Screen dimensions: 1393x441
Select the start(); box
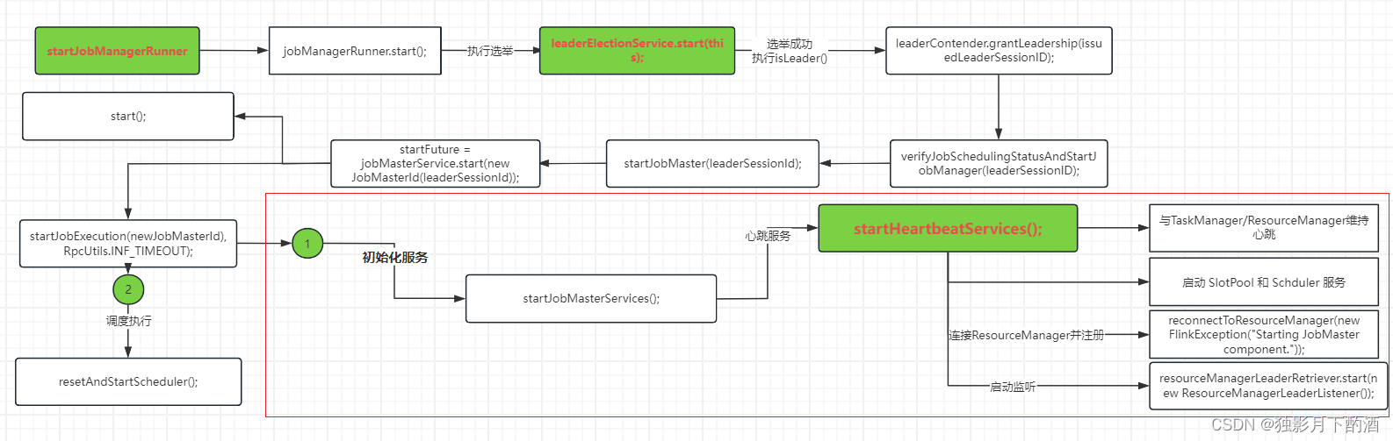point(128,116)
